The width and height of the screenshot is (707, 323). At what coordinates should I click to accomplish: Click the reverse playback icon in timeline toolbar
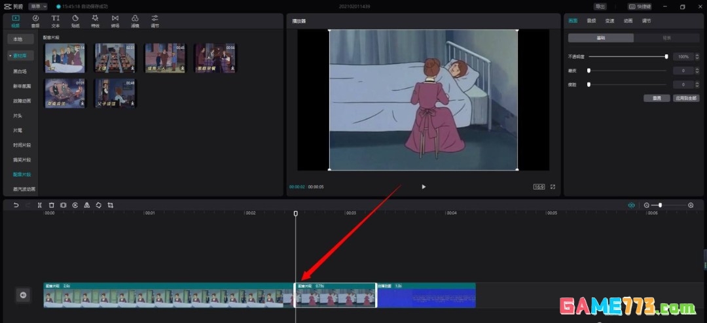click(x=75, y=205)
